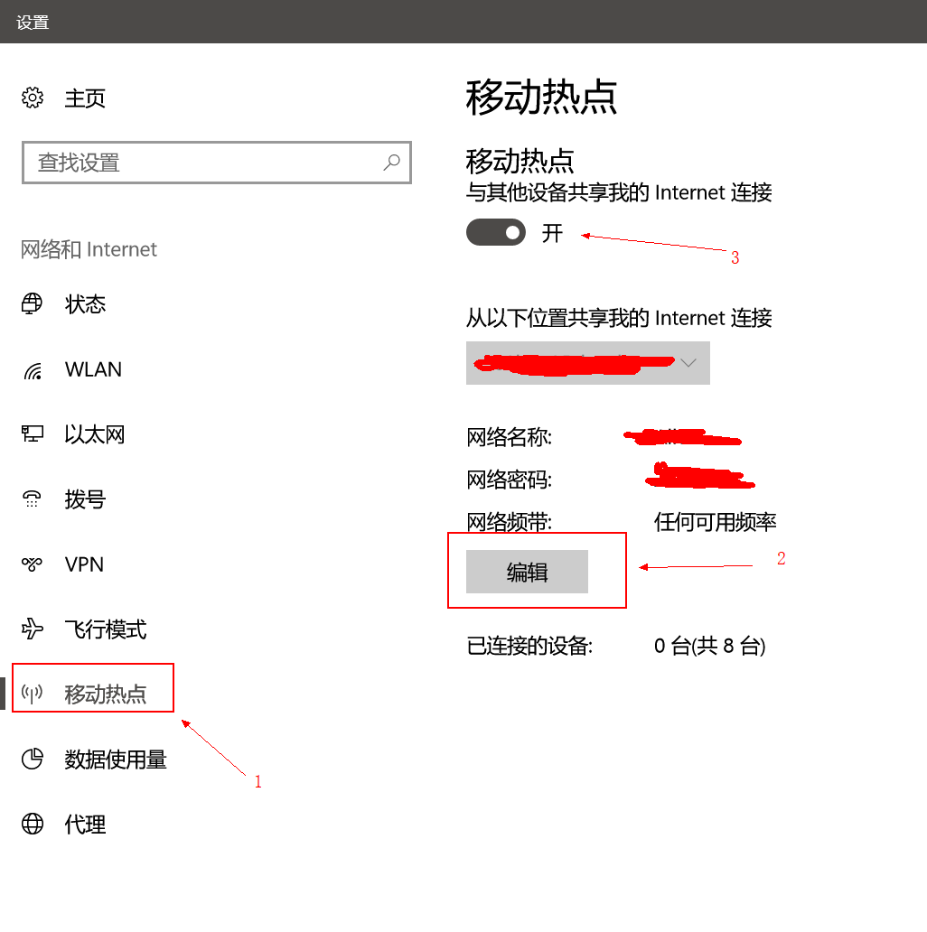Click the mobile hotspot (移动热点) signal icon

[x=33, y=692]
